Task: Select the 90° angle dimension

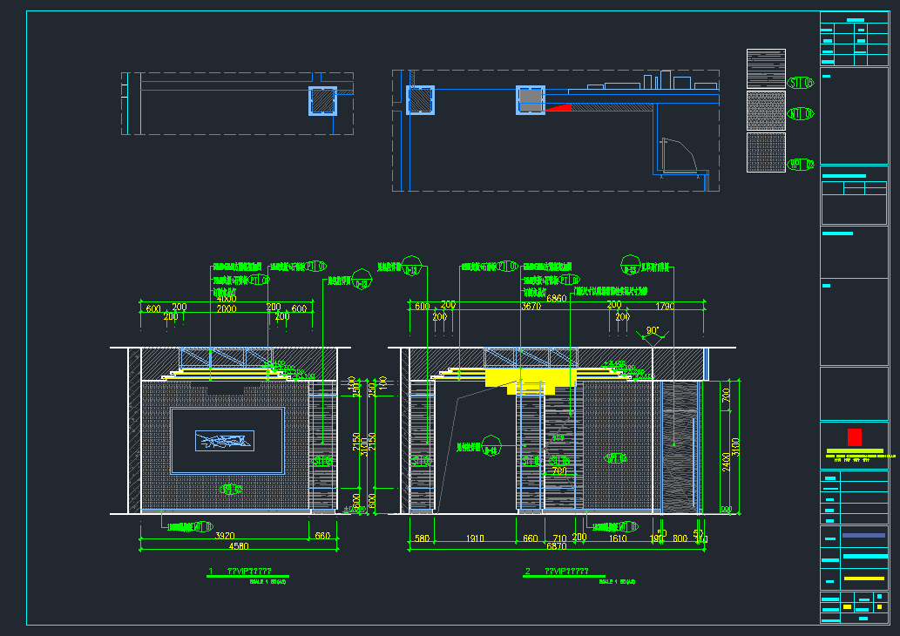Action: click(653, 330)
